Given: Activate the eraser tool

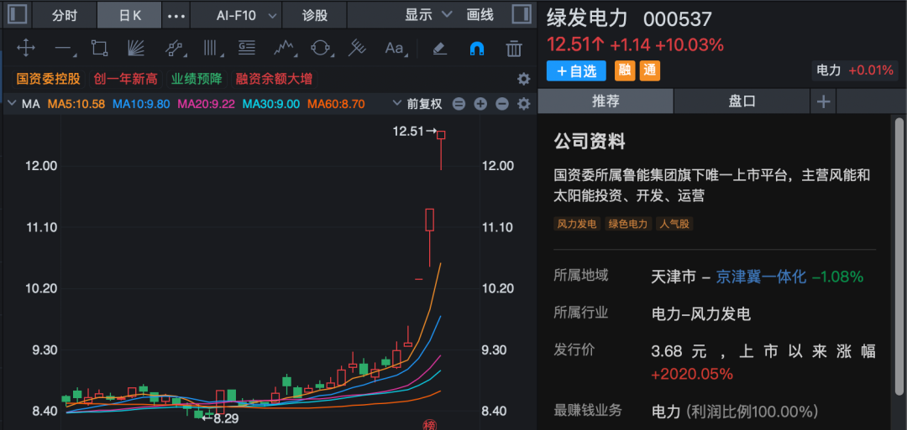Looking at the screenshot, I should (x=439, y=49).
